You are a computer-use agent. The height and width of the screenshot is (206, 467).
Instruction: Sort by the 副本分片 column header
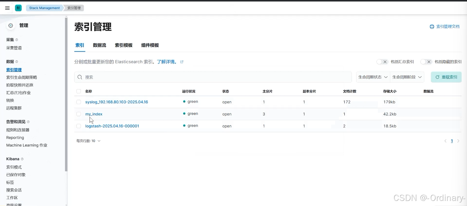pos(309,91)
